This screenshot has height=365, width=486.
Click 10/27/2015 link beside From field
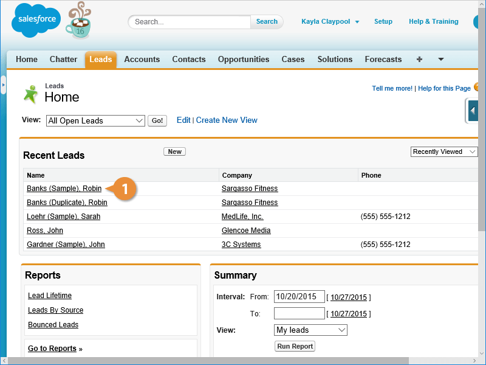click(x=348, y=297)
